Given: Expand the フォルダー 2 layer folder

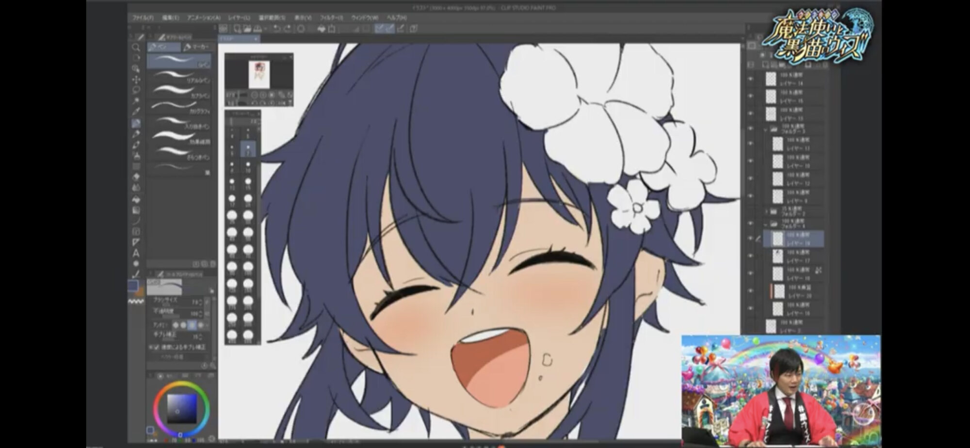Looking at the screenshot, I should [767, 211].
